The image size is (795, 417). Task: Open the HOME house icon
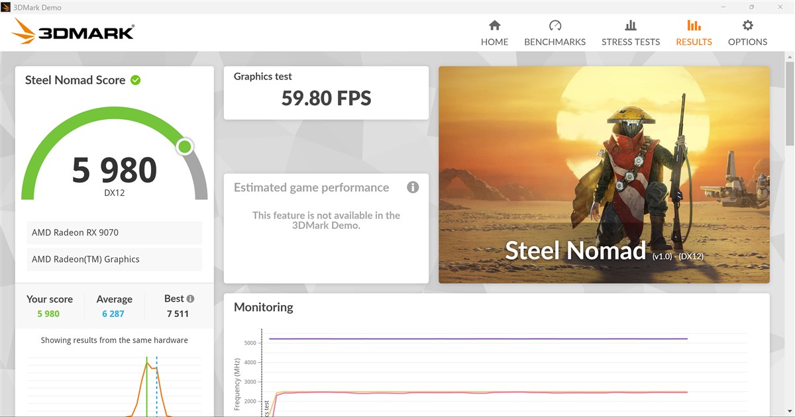[494, 26]
